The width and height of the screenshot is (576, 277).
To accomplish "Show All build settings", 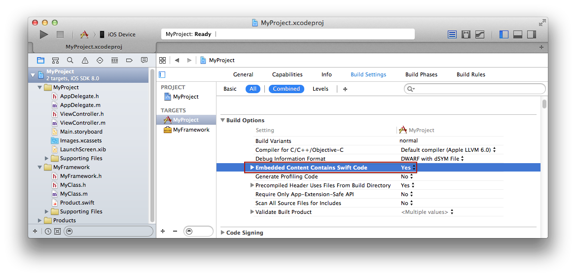I will point(252,89).
